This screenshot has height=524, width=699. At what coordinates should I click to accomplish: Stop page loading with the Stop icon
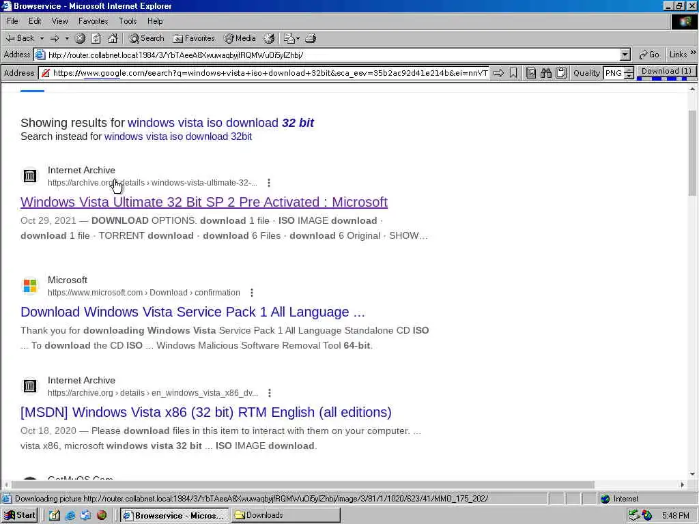pos(81,38)
